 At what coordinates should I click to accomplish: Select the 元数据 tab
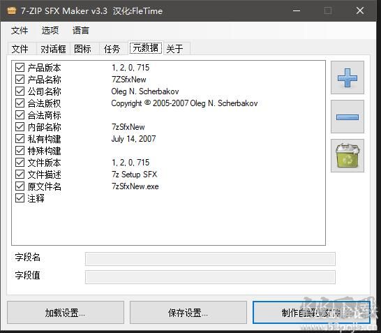(146, 47)
